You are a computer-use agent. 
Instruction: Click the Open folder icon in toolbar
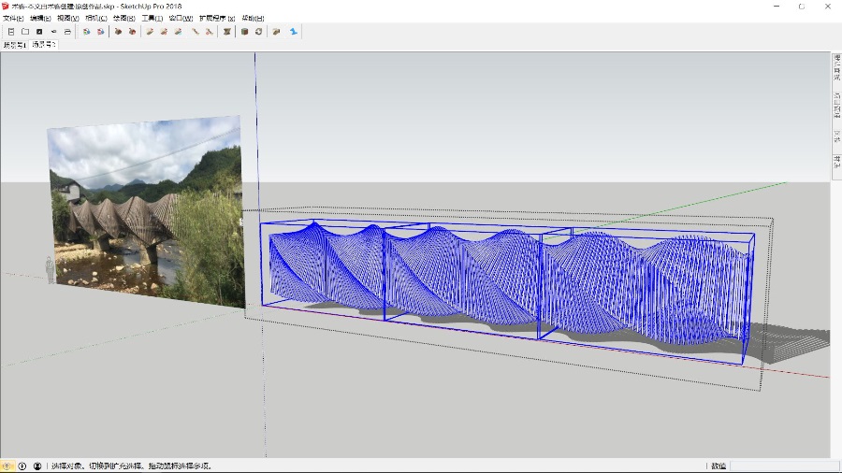coord(25,31)
